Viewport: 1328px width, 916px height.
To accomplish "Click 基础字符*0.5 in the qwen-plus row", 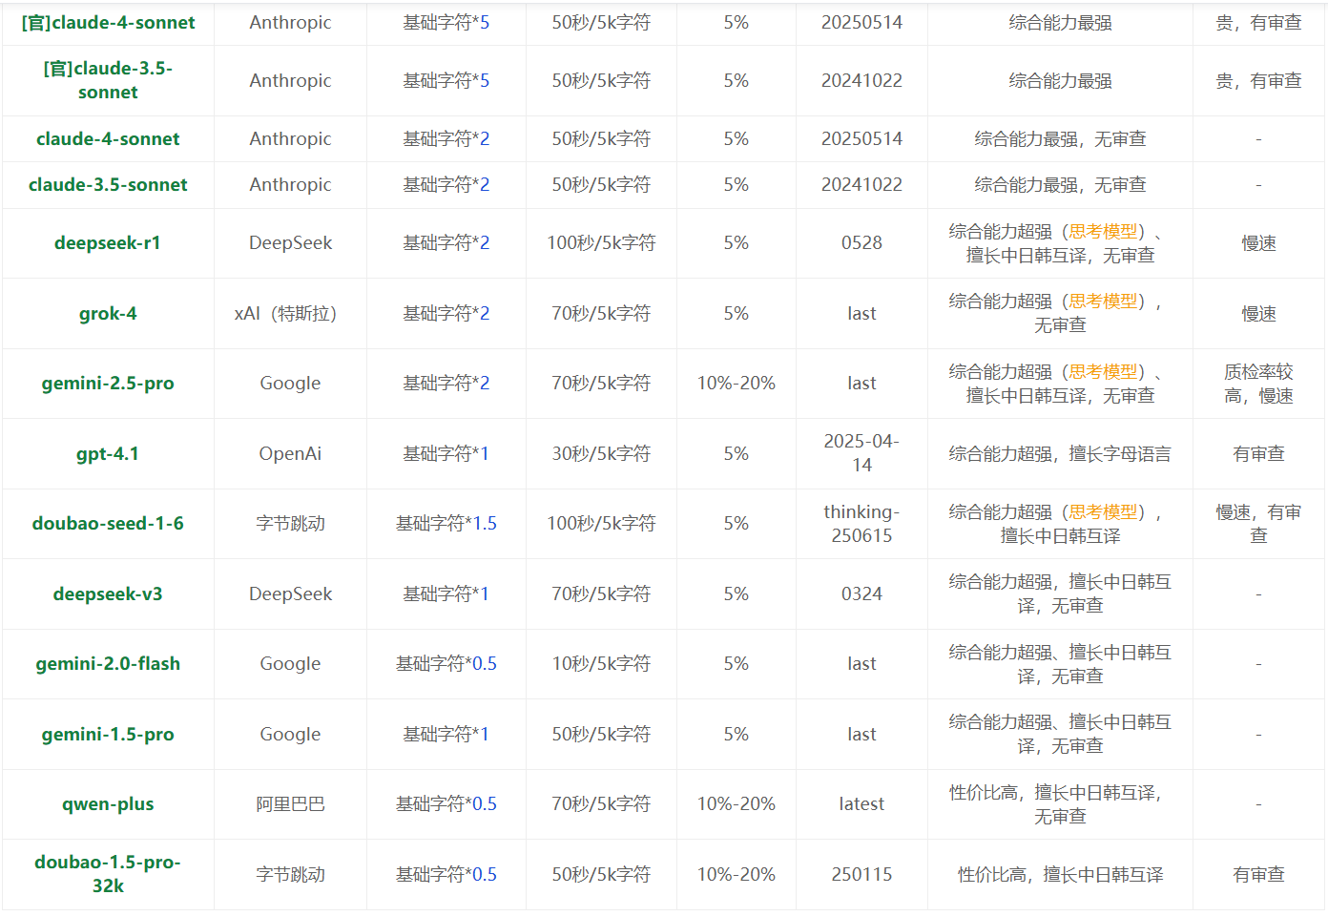I will [x=446, y=804].
